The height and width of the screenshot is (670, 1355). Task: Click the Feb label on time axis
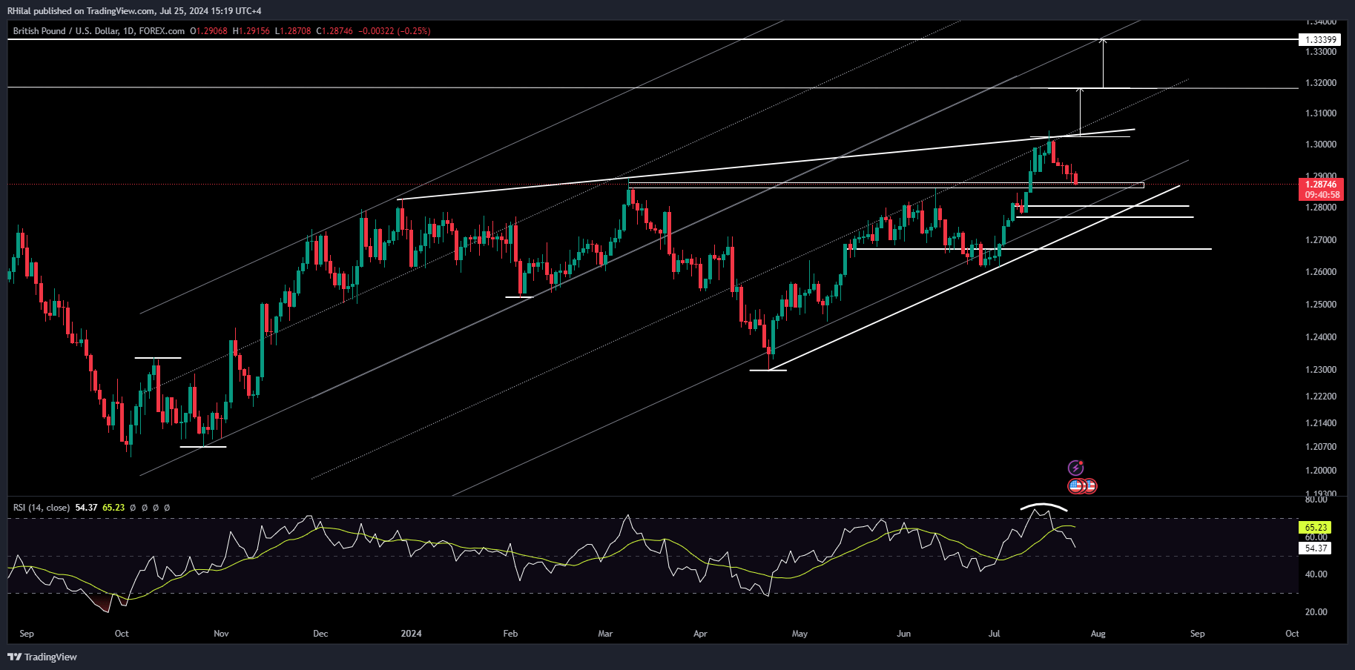click(510, 634)
